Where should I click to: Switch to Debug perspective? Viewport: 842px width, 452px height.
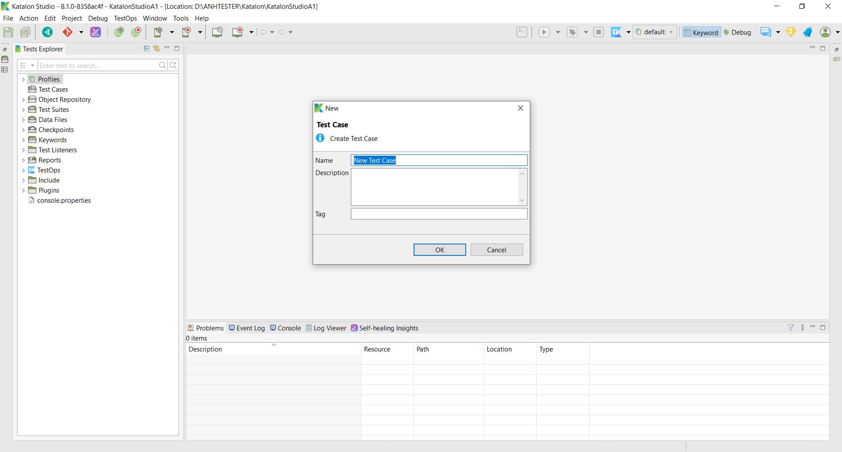(737, 32)
